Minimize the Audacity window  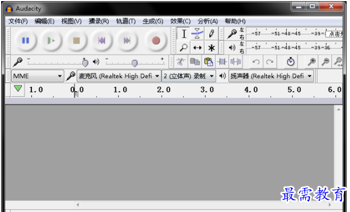click(298, 7)
